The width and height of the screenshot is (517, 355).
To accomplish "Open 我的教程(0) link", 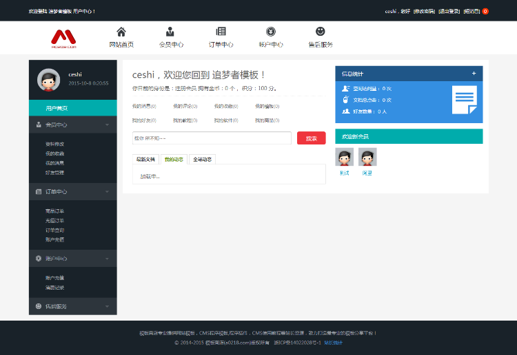I will [x=185, y=120].
